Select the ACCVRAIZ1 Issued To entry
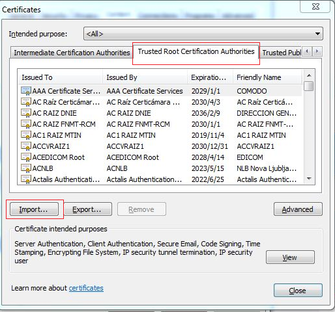The width and height of the screenshot is (335, 312). [51, 146]
